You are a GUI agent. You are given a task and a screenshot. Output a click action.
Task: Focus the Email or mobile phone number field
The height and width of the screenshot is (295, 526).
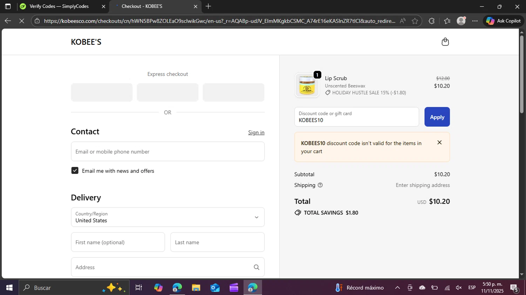pos(168,152)
